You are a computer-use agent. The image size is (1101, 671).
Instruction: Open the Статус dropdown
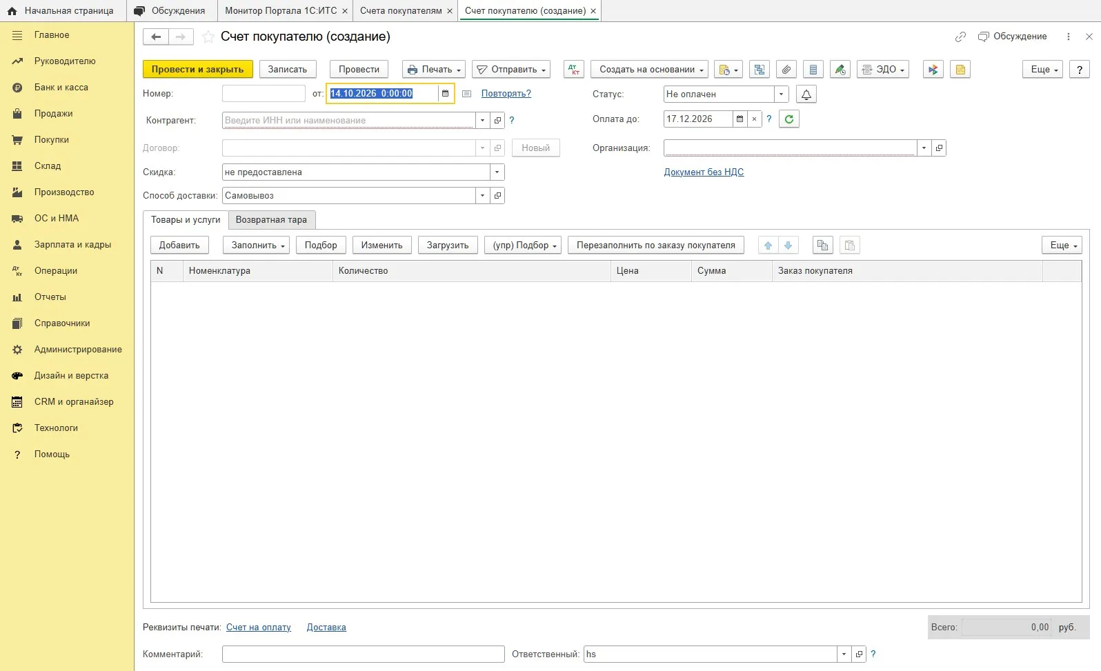coord(782,94)
